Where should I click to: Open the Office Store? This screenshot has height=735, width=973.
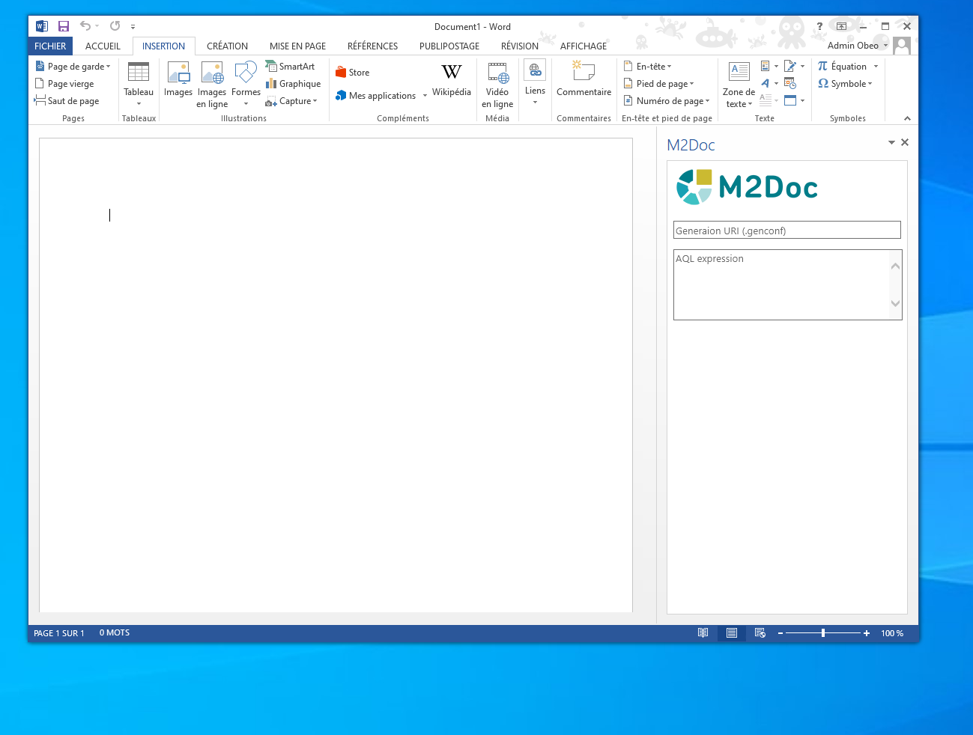click(352, 73)
